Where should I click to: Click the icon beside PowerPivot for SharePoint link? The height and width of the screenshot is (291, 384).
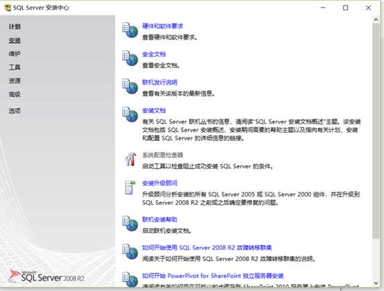(130, 279)
